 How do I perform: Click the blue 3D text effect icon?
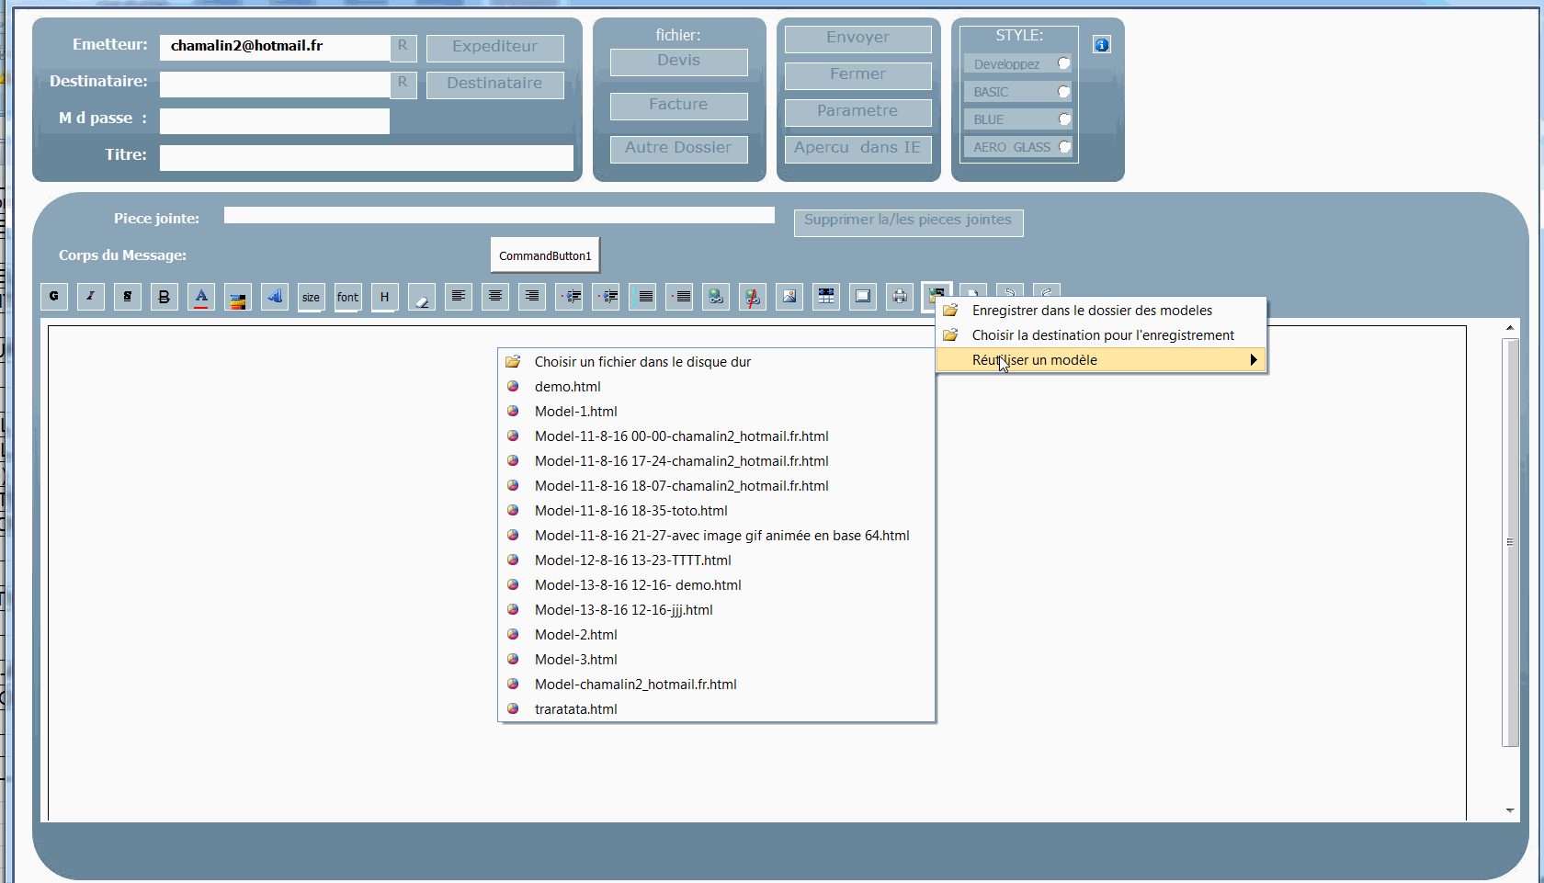pos(275,297)
